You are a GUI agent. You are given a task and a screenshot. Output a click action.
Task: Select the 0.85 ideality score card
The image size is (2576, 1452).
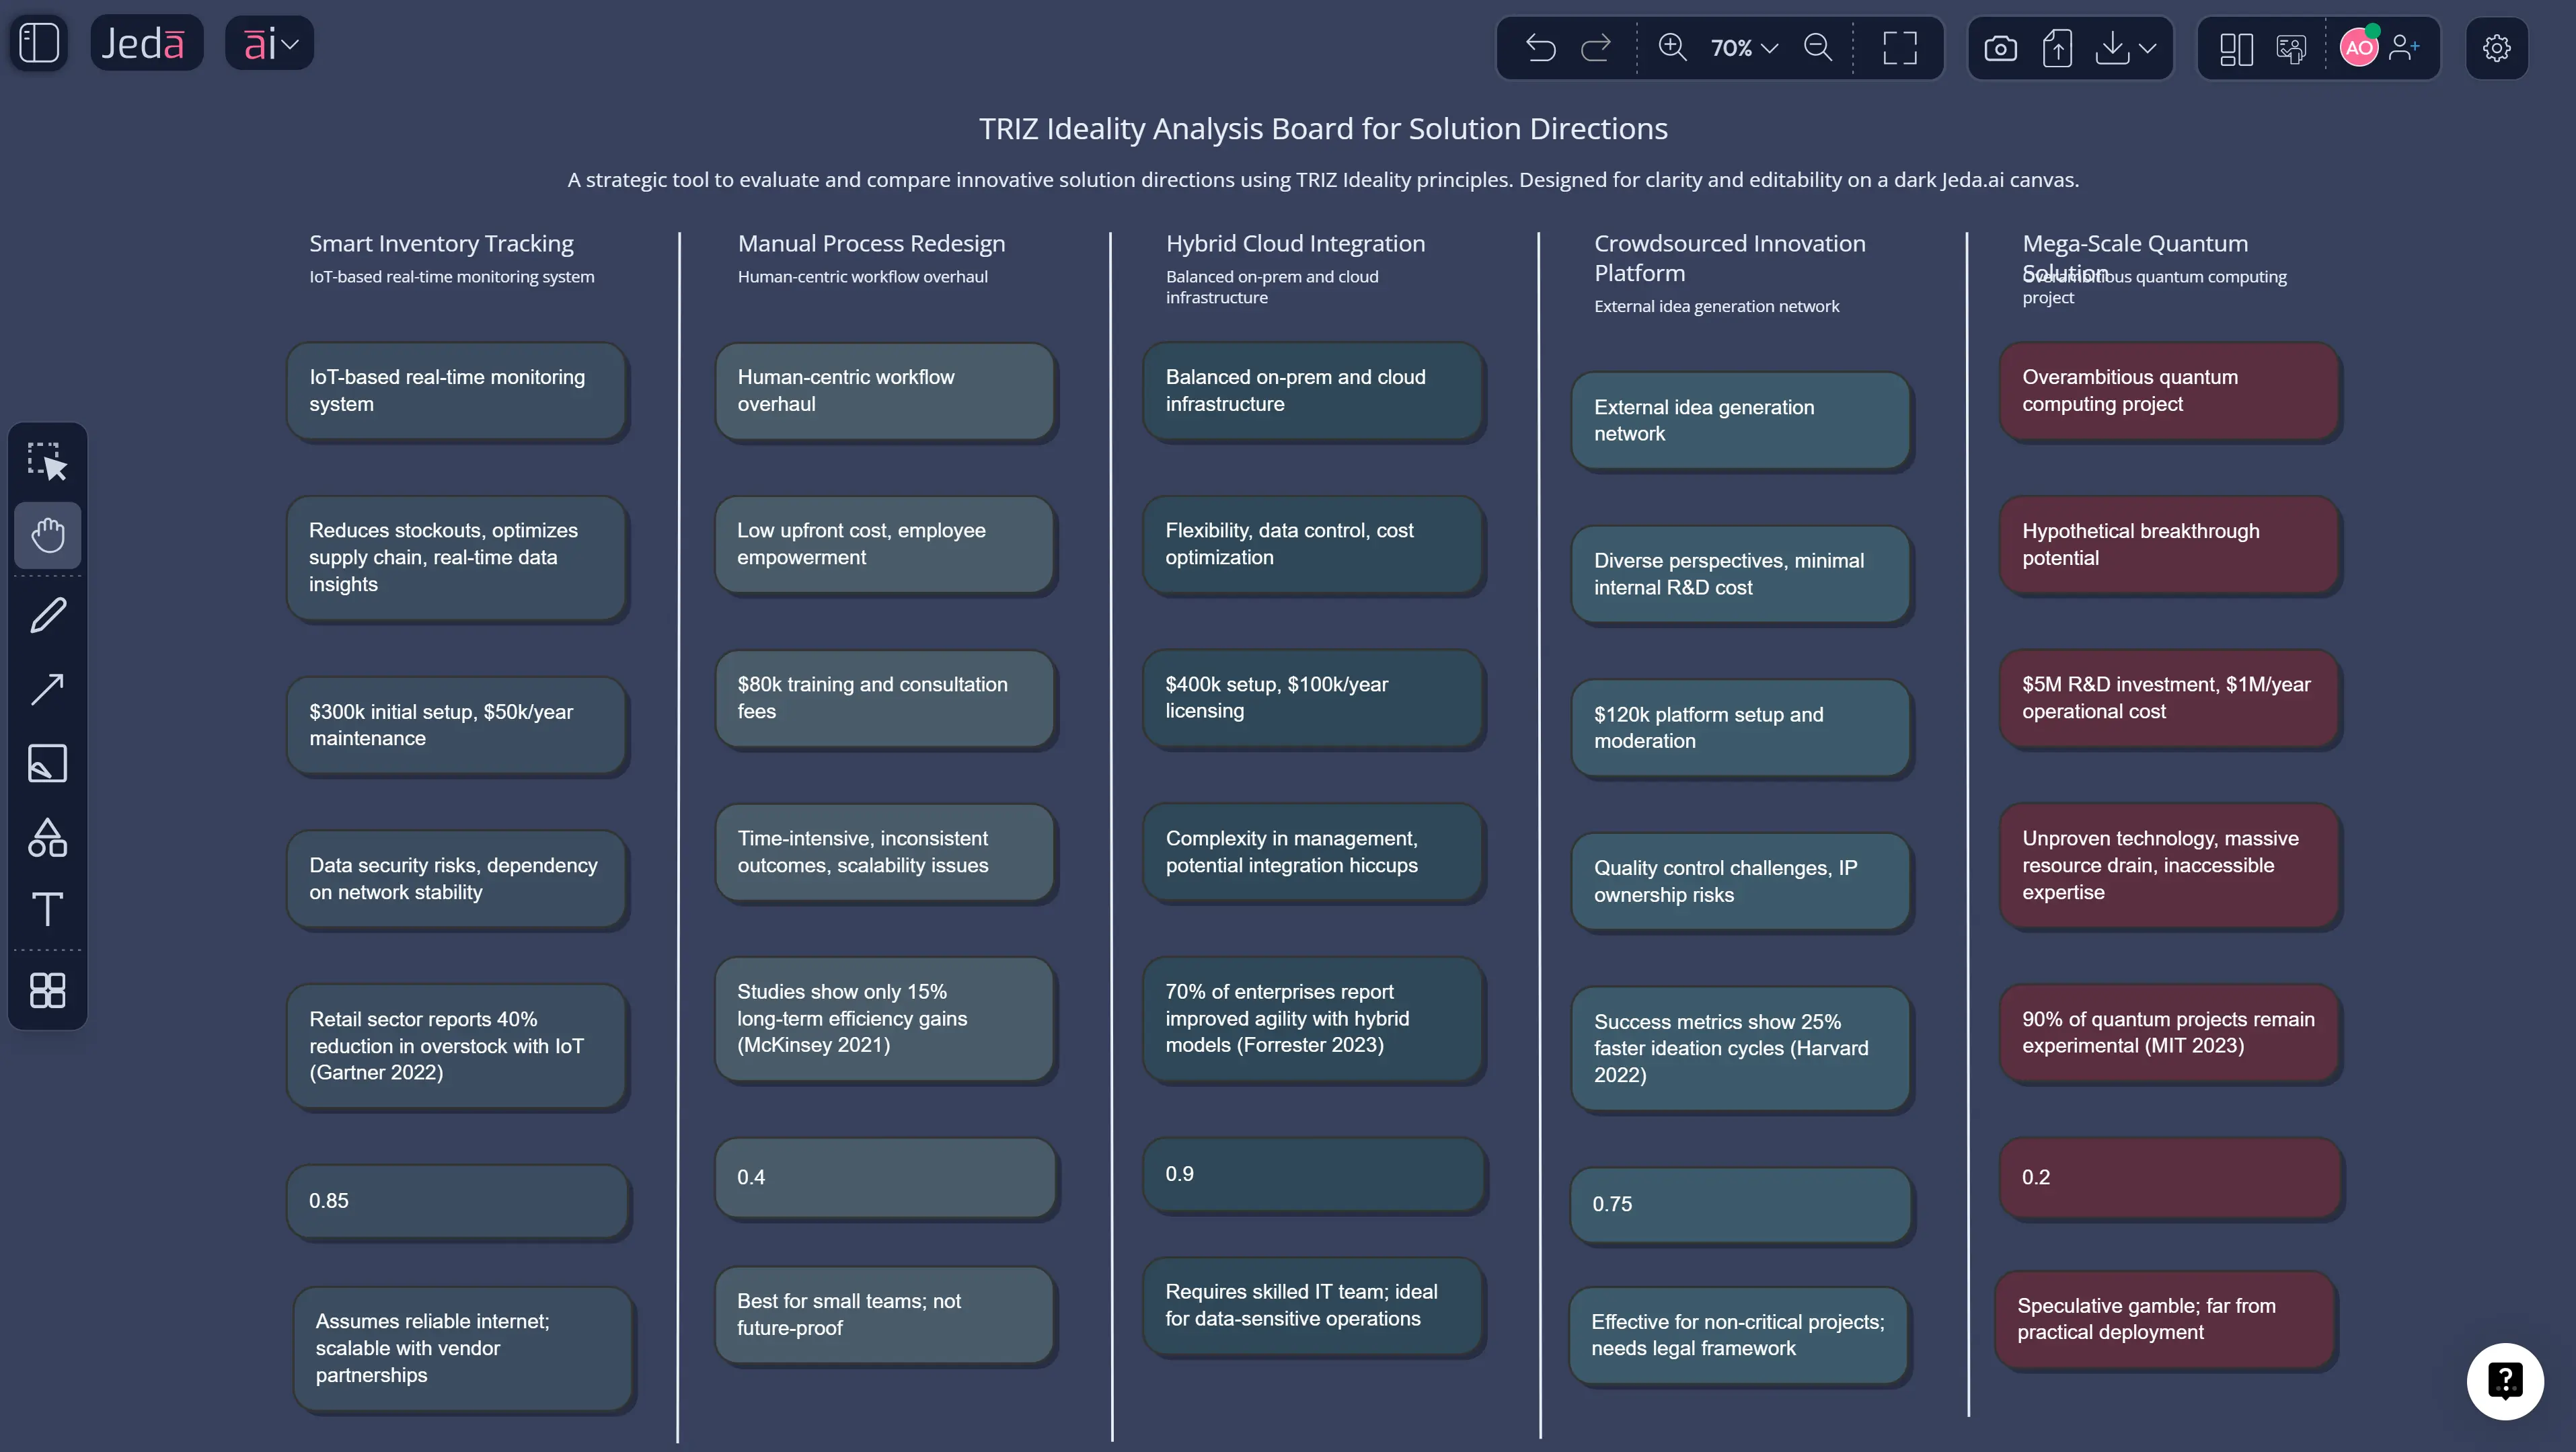click(x=457, y=1201)
